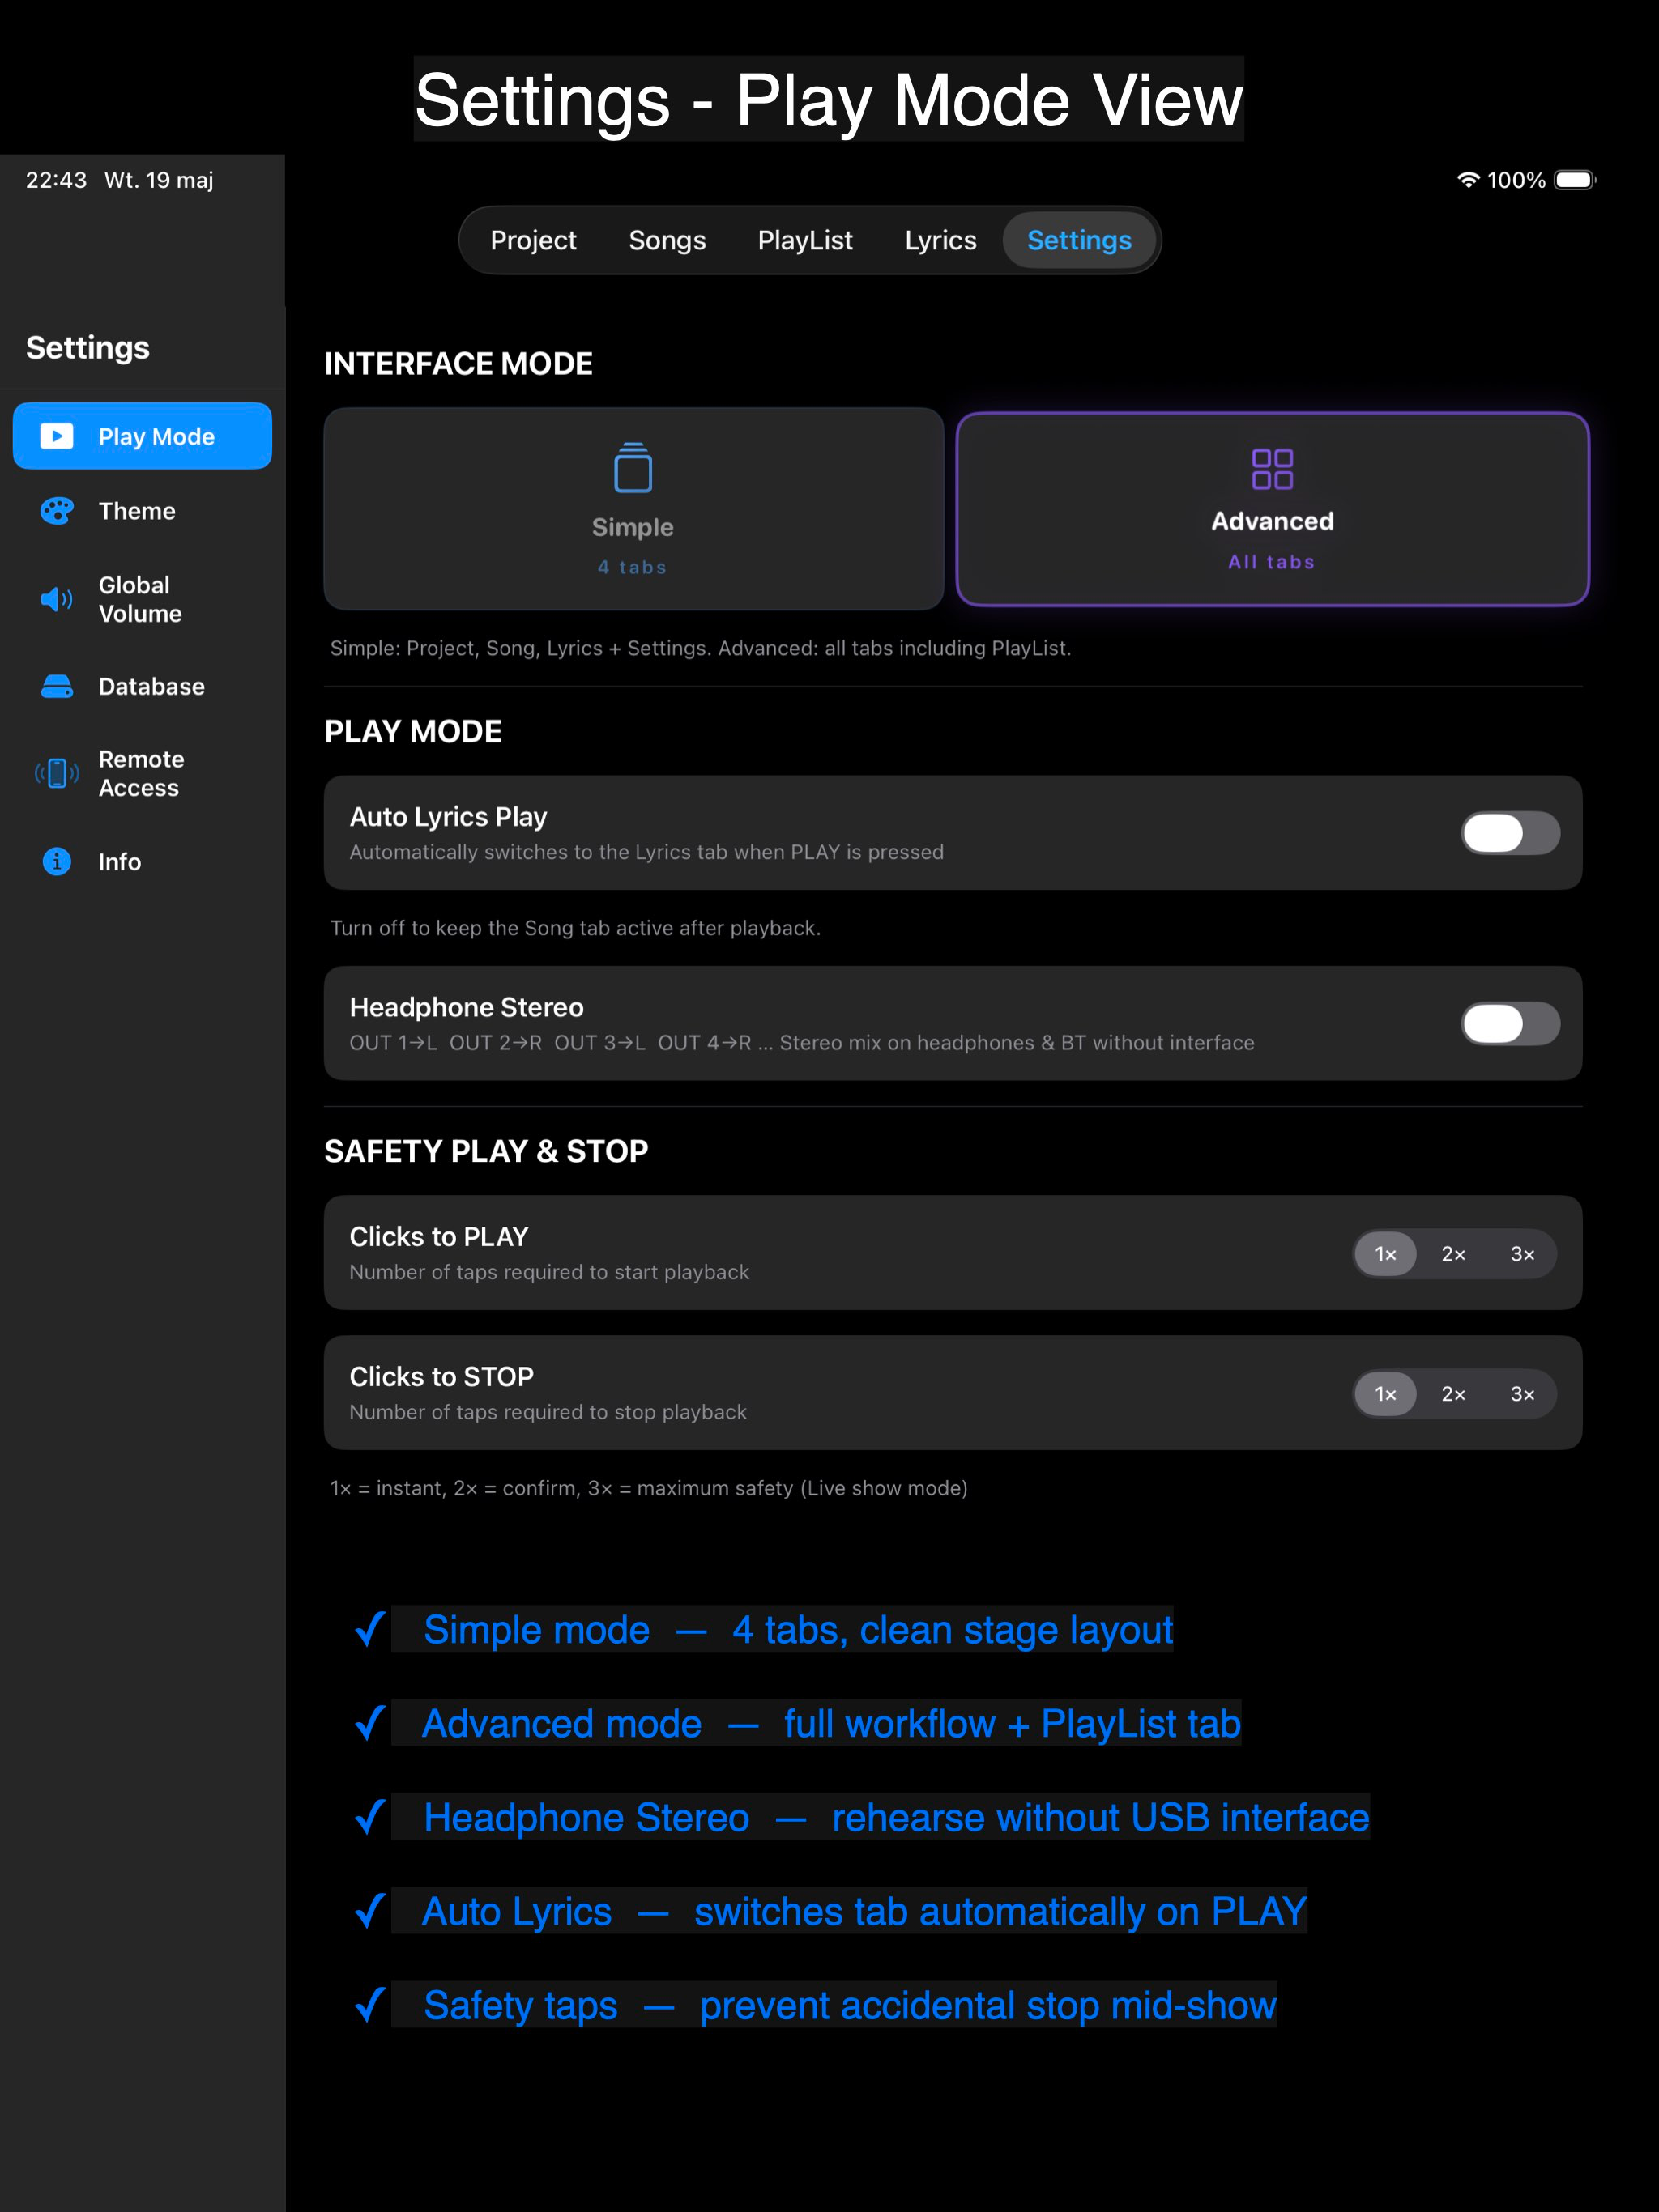Click the Wi-Fi status icon
The image size is (1659, 2212).
(1467, 180)
